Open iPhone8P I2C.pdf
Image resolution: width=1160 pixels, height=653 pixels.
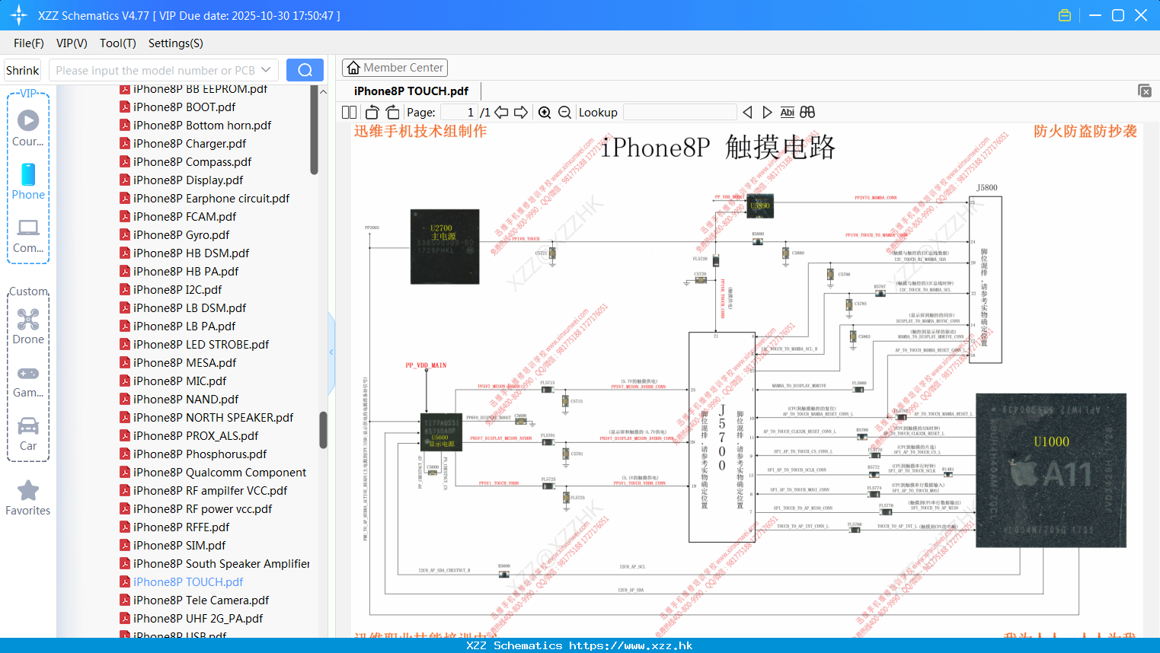(177, 290)
